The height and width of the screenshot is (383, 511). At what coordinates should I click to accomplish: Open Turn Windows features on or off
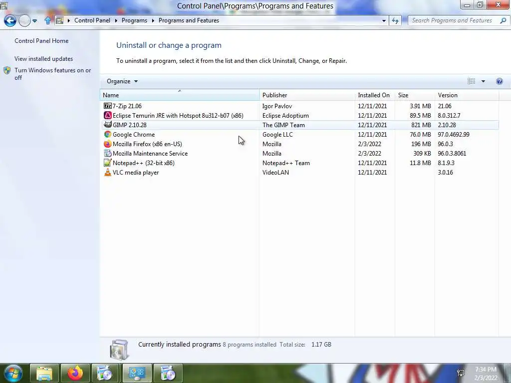click(53, 74)
